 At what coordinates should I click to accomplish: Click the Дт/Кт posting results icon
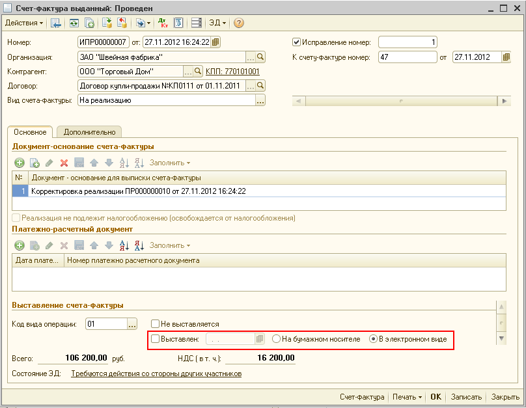tap(163, 23)
